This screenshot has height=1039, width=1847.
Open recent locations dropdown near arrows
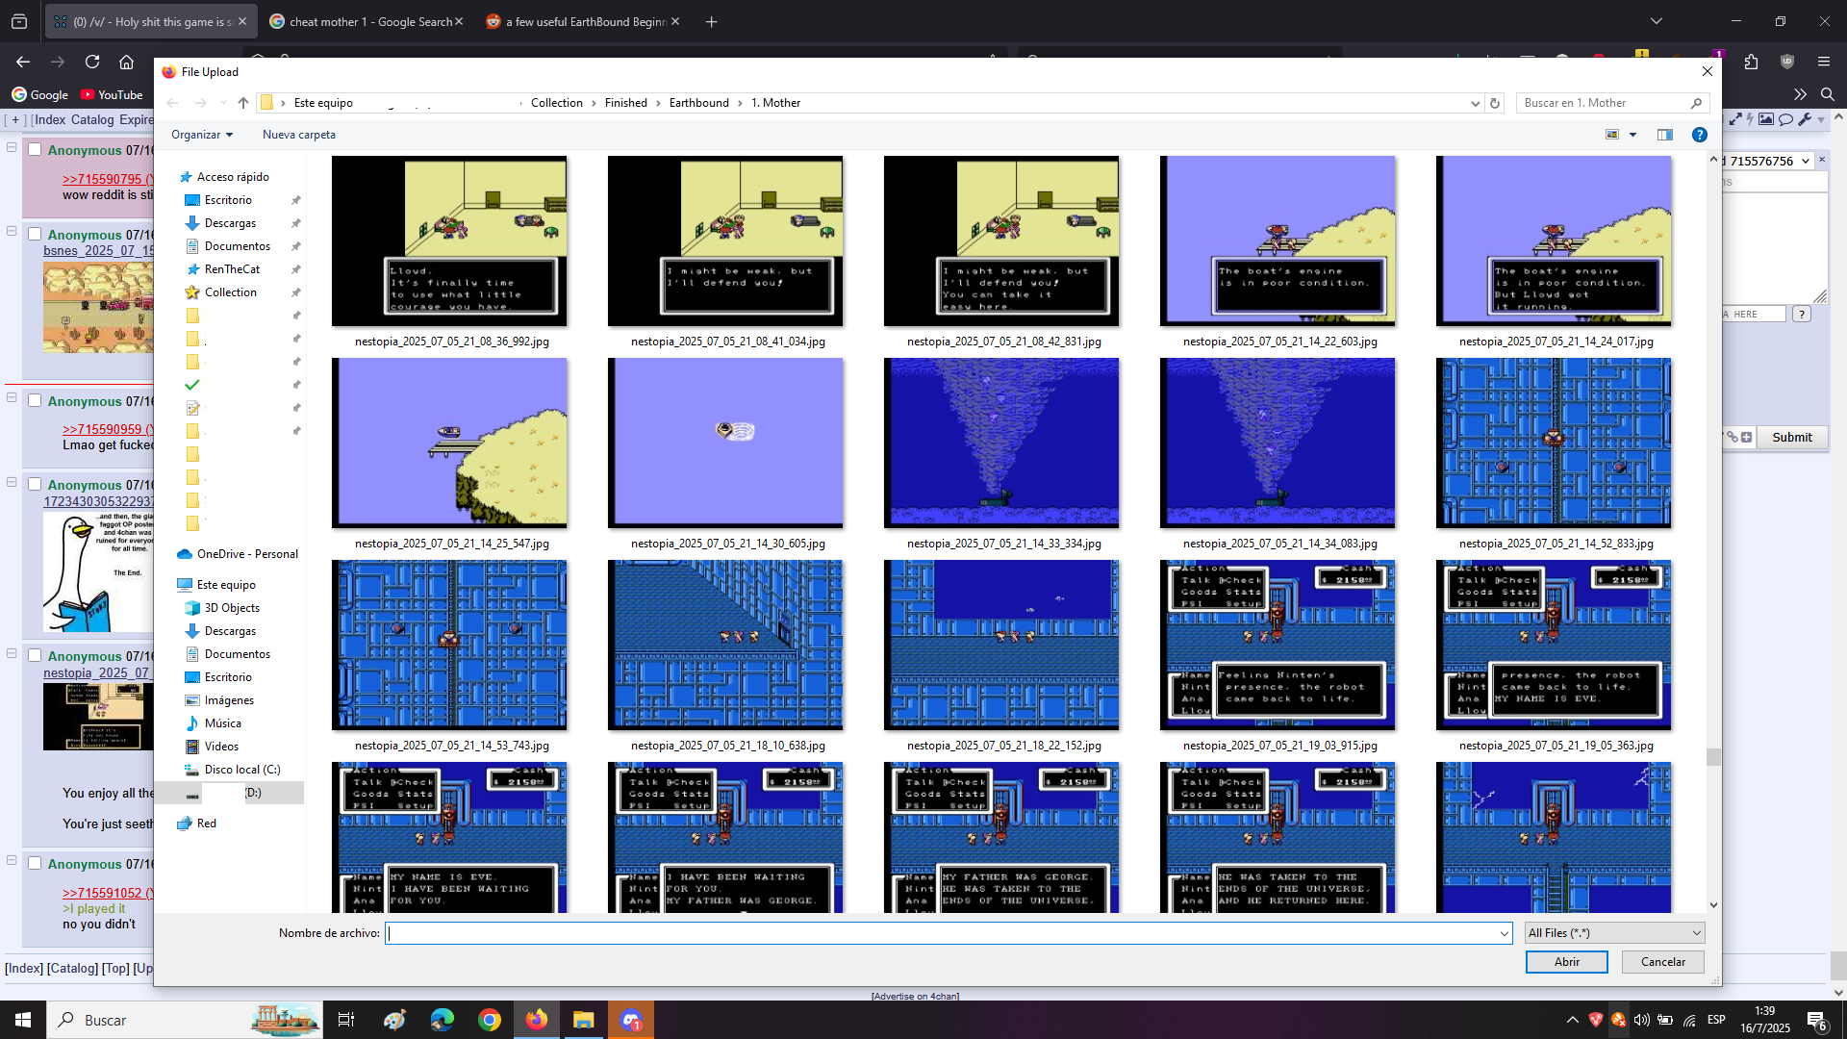coord(223,103)
